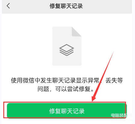Tap the green 修复聊天记录 button
The image size is (135, 124).
[x=67, y=110]
